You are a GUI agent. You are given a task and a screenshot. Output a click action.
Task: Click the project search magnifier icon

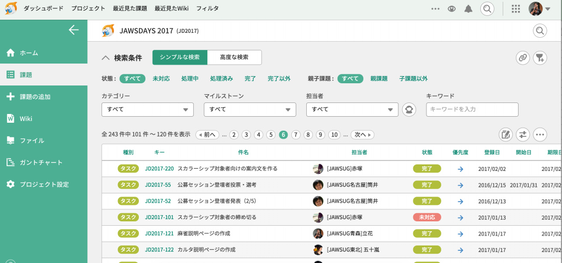pyautogui.click(x=540, y=31)
